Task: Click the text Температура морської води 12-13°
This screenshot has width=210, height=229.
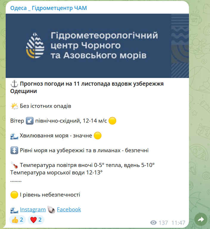Action: pos(56,173)
